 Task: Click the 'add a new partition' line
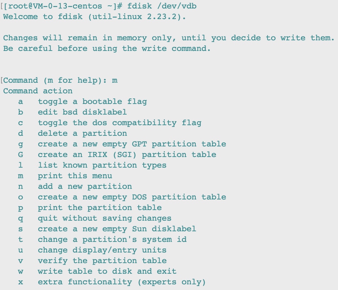[x=85, y=186]
